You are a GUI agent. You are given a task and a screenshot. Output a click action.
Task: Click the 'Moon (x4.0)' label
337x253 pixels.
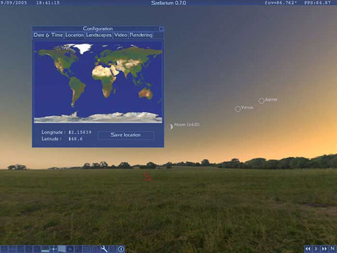click(x=187, y=125)
